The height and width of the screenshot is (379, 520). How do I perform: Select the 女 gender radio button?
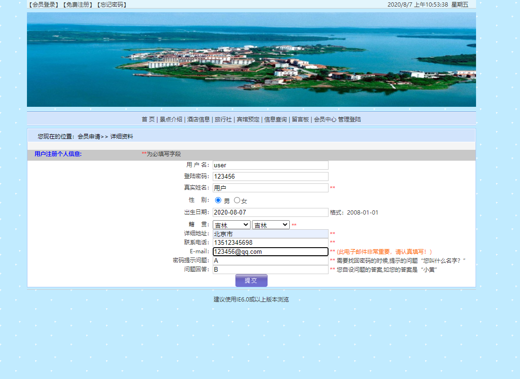click(236, 200)
